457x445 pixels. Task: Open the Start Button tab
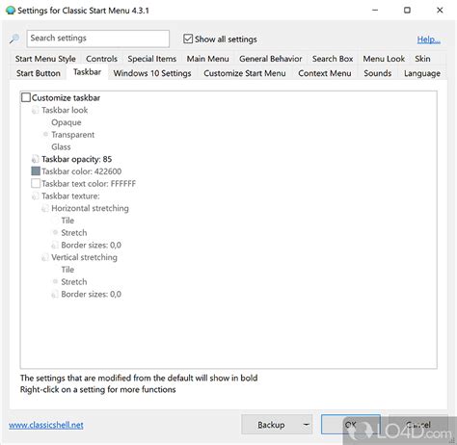pos(39,73)
